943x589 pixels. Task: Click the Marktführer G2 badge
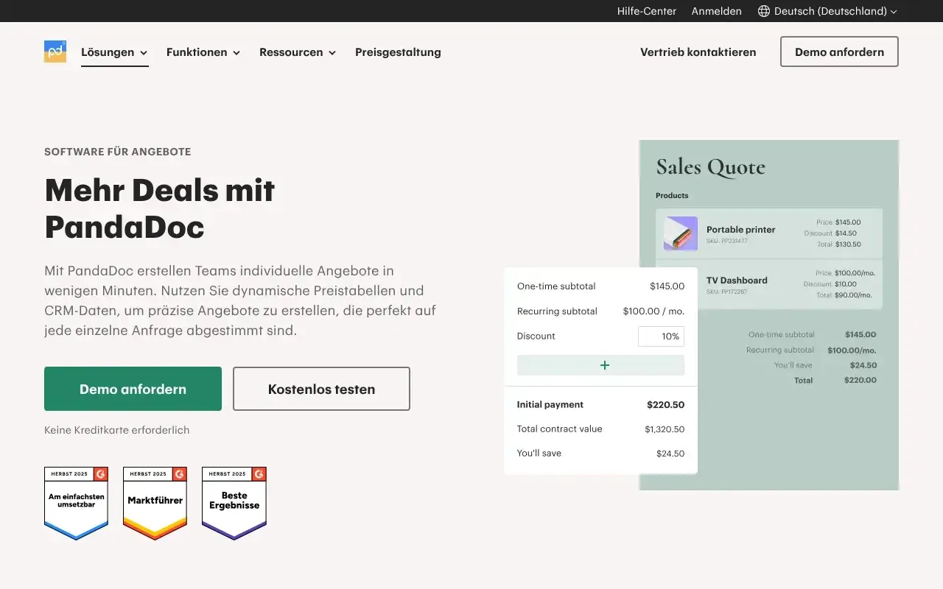tap(155, 503)
